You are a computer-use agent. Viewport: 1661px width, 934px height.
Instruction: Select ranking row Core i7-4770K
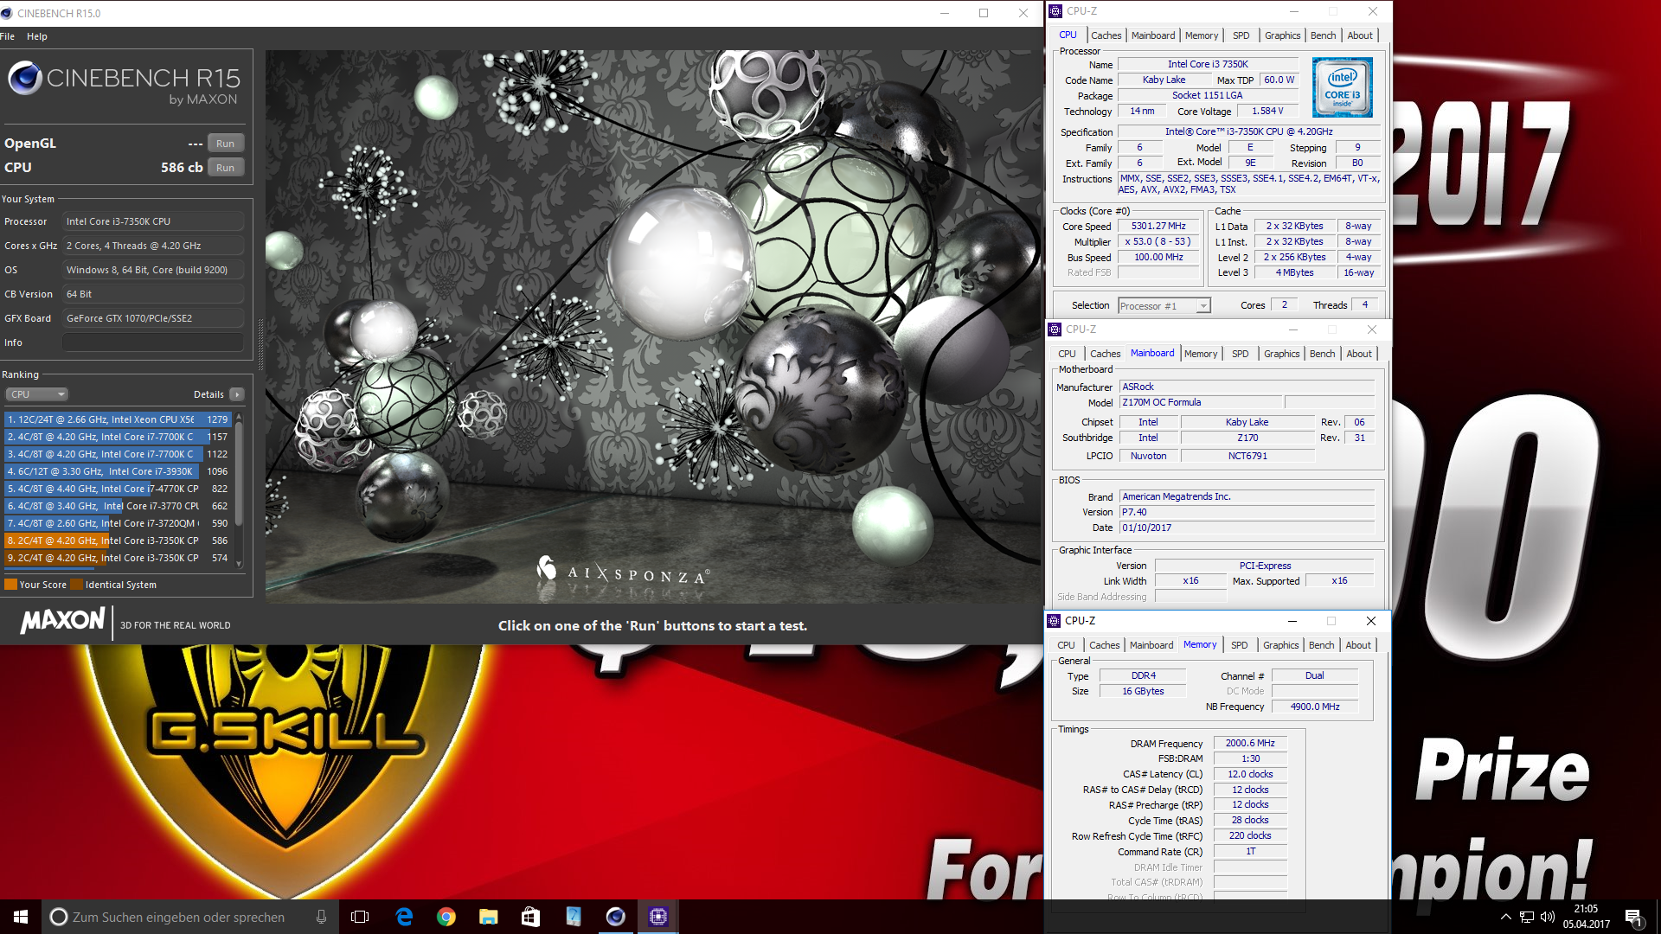click(117, 489)
